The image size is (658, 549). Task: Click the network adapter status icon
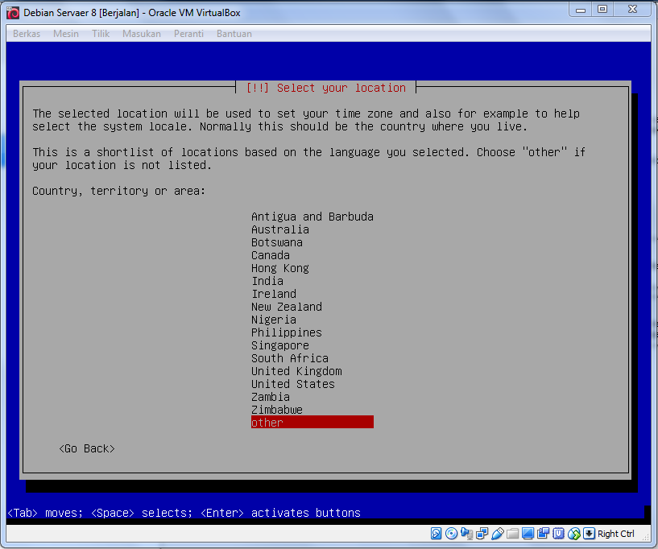482,534
